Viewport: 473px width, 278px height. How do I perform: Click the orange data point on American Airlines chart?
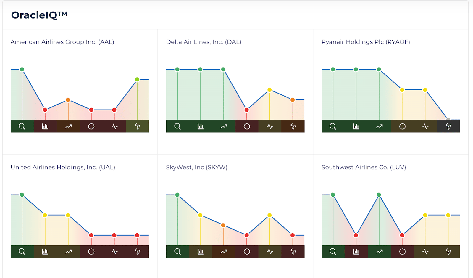click(x=68, y=100)
